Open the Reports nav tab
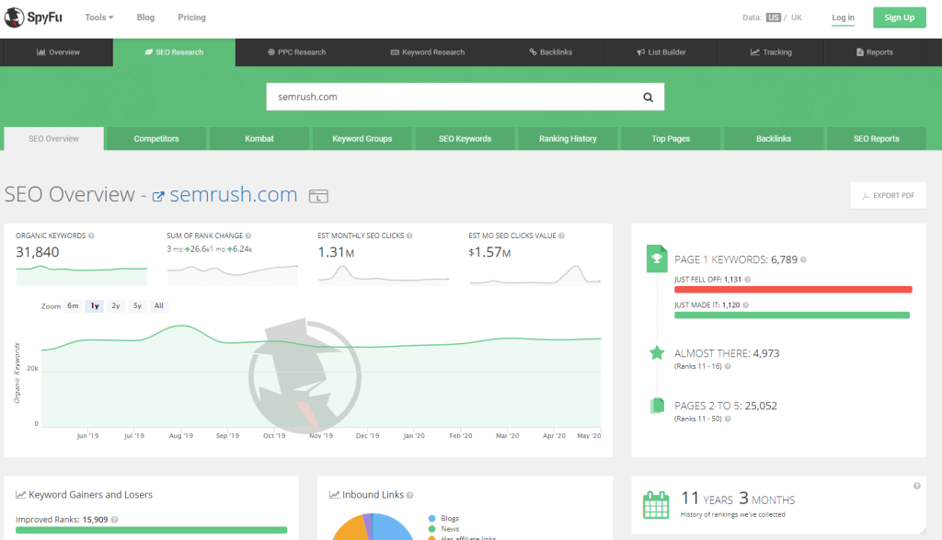The width and height of the screenshot is (942, 540). point(875,52)
